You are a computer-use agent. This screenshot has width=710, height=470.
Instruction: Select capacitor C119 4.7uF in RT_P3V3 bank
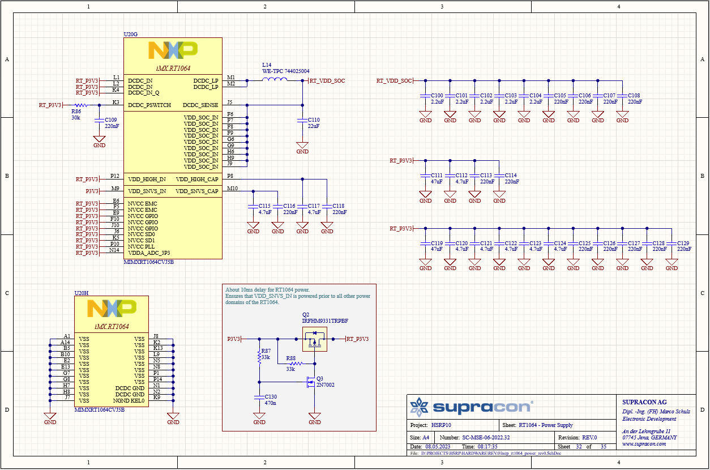(425, 242)
